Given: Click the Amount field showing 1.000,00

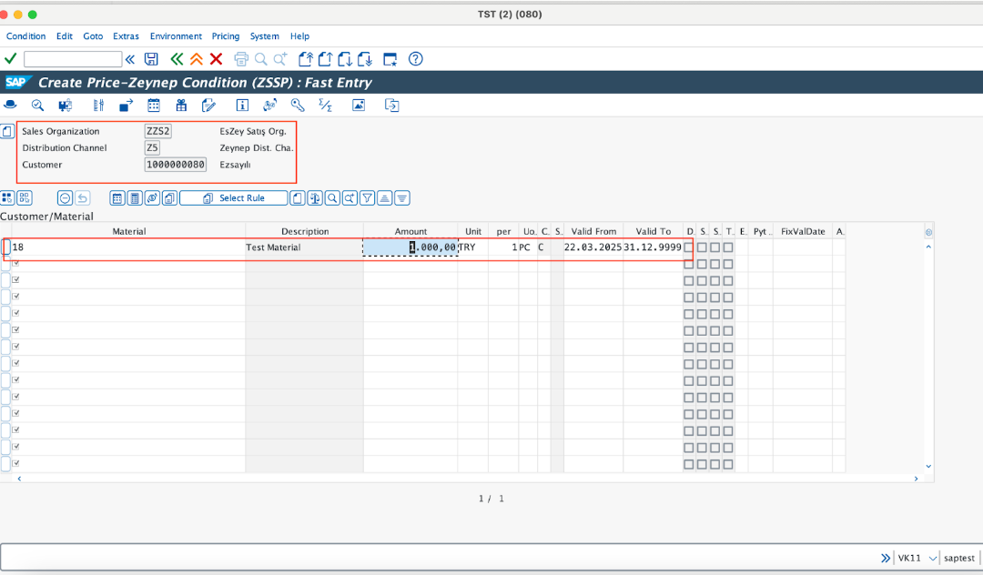Looking at the screenshot, I should click(410, 247).
